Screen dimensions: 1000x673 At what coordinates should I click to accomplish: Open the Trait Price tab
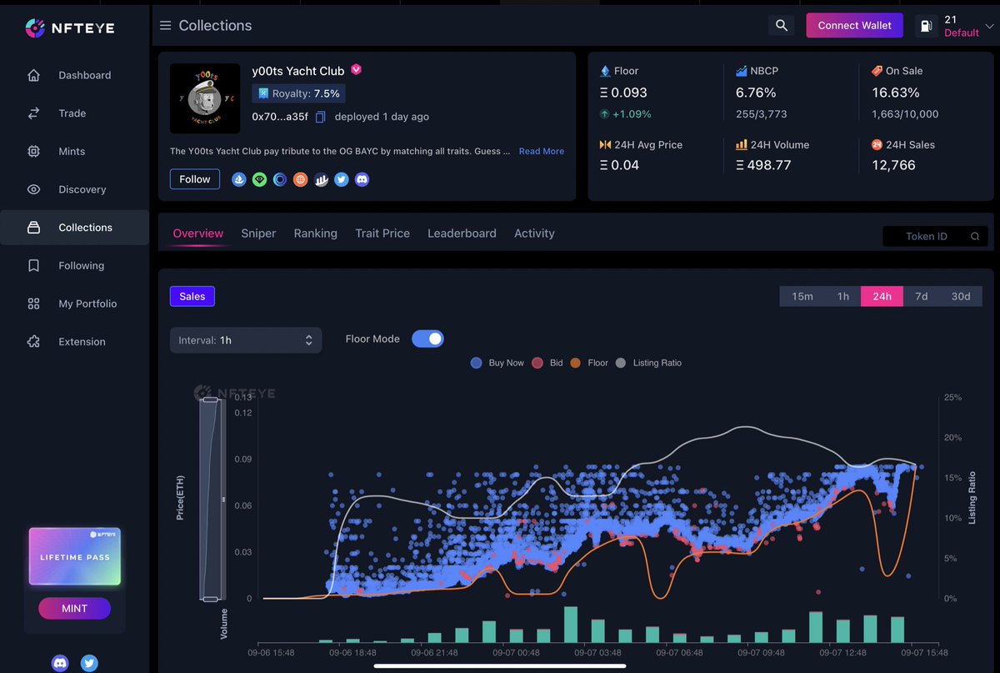coord(382,234)
